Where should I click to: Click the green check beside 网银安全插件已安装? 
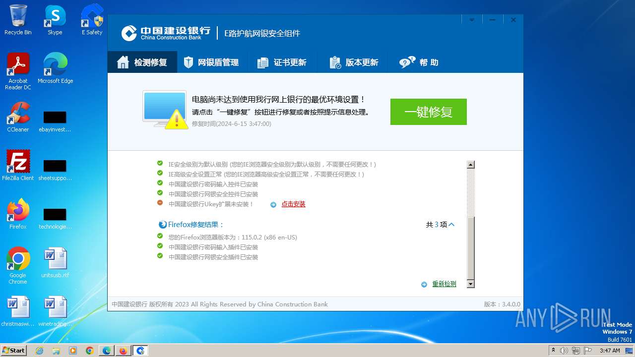(160, 256)
